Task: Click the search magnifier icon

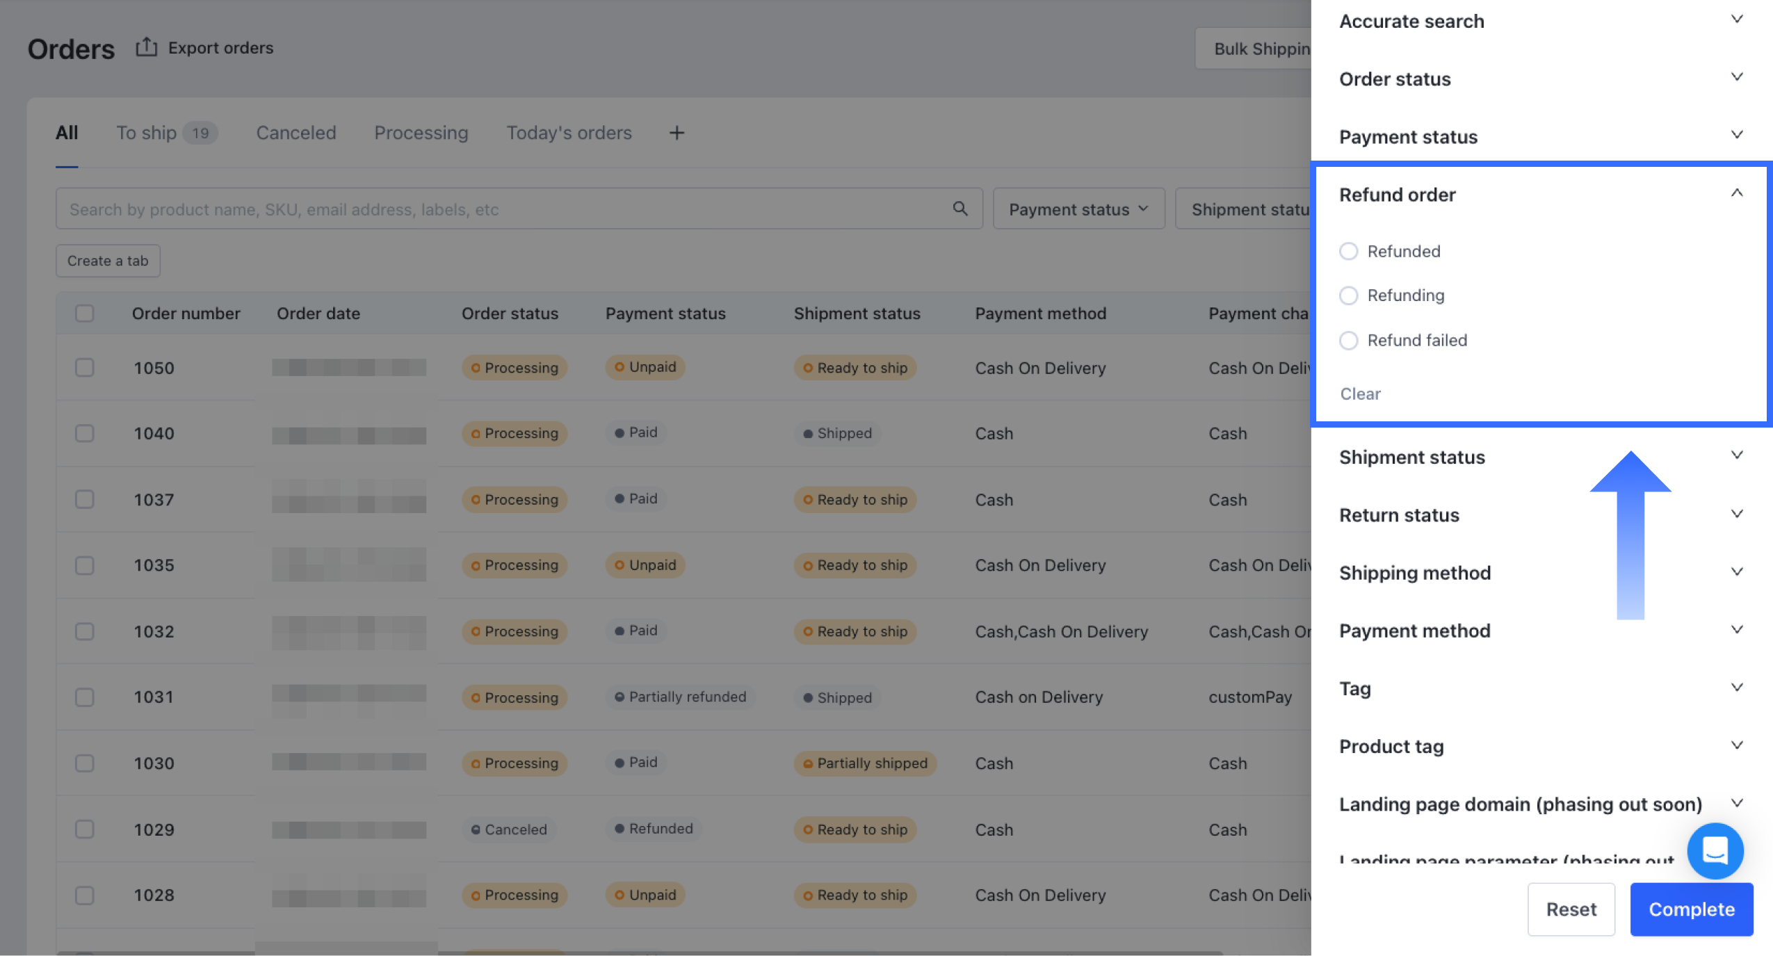Action: 960,209
